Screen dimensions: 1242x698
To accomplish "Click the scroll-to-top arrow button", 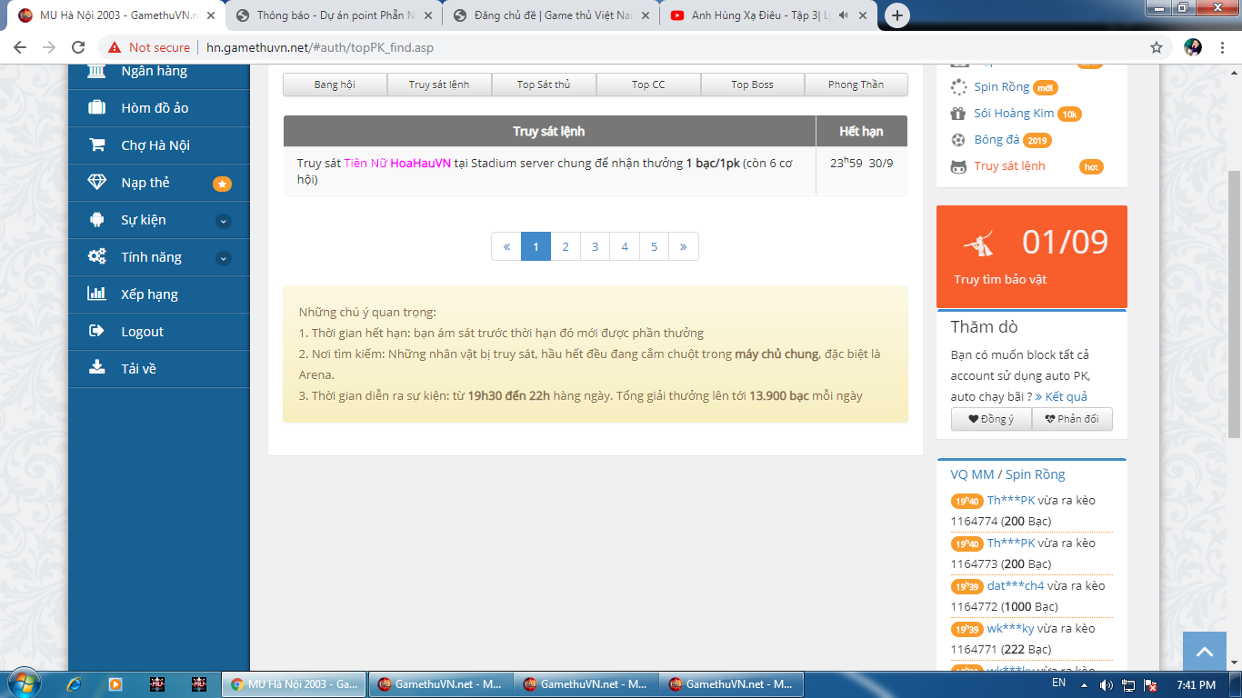I will (1205, 652).
